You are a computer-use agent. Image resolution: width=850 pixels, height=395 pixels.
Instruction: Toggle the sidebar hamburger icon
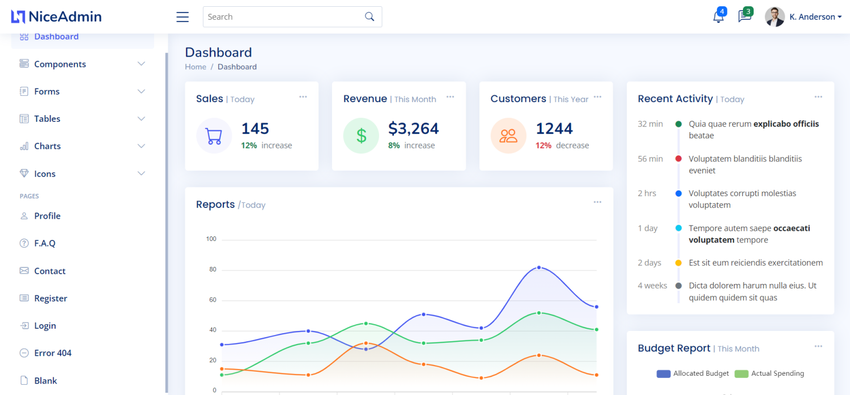coord(182,17)
